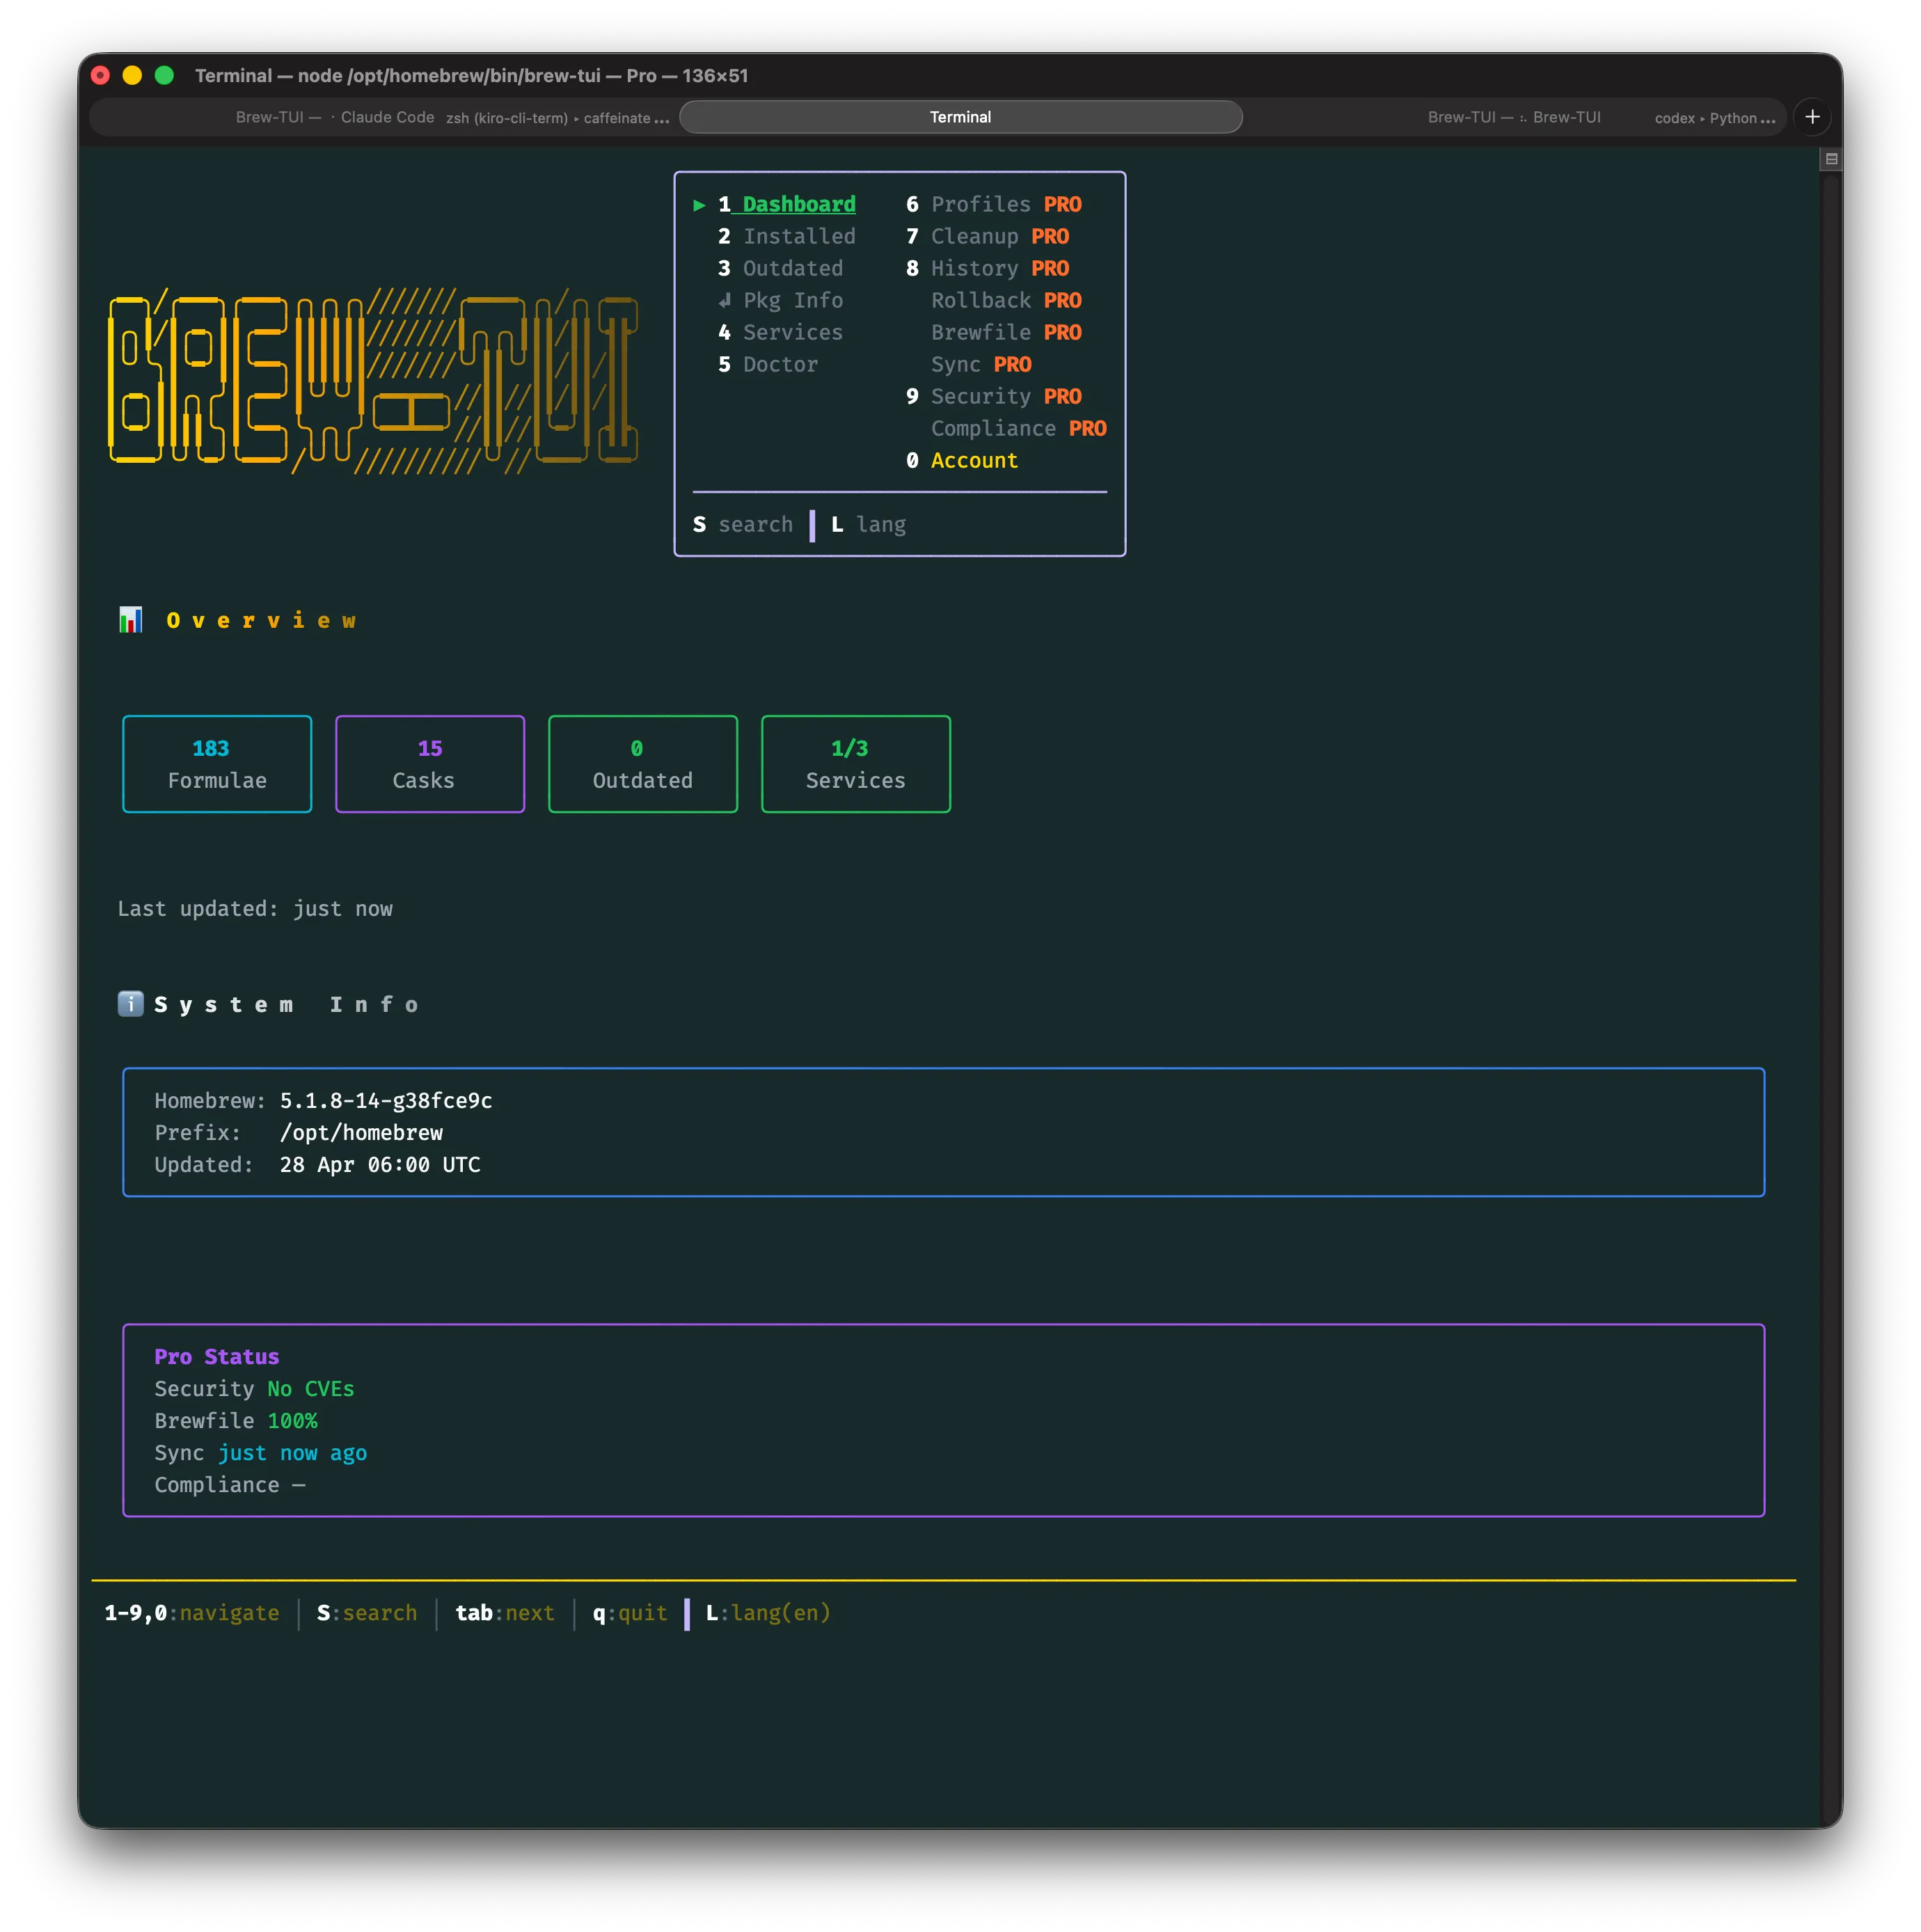The width and height of the screenshot is (1921, 1932).
Task: Click the BREW-TUI ASCII logo
Action: (x=372, y=380)
